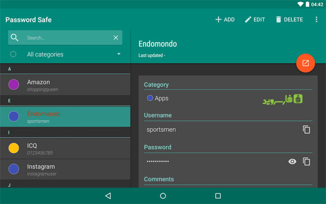Image resolution: width=326 pixels, height=204 pixels.
Task: Click the 0123456789 text under ICQ
Action: [40, 153]
